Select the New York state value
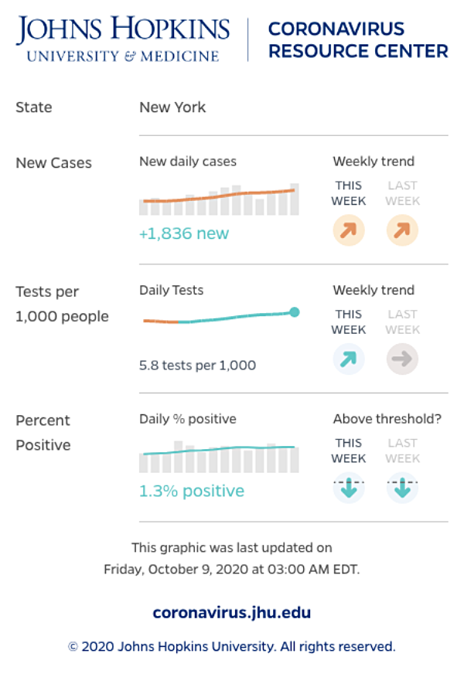The height and width of the screenshot is (684, 464). pyautogui.click(x=172, y=107)
